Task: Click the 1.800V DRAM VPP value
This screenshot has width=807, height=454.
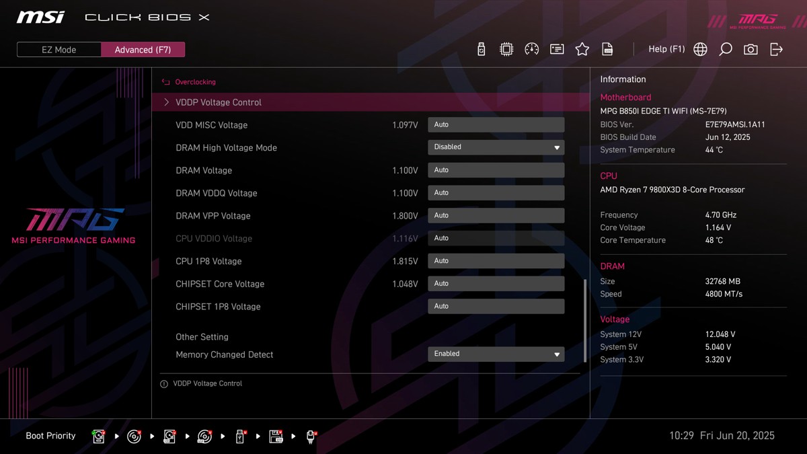Action: point(405,216)
